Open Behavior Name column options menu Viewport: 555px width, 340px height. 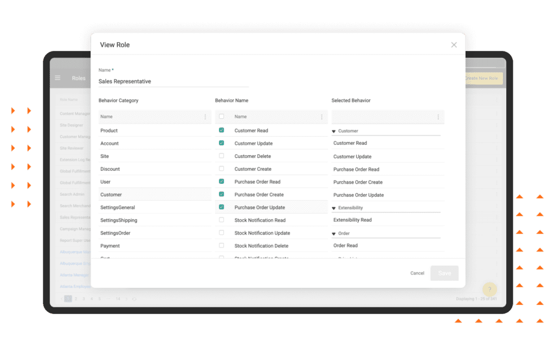coord(321,117)
